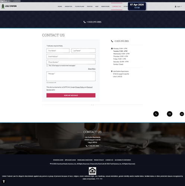The image size is (185, 186).
Task: Click the floating round call button
Action: tap(156, 114)
